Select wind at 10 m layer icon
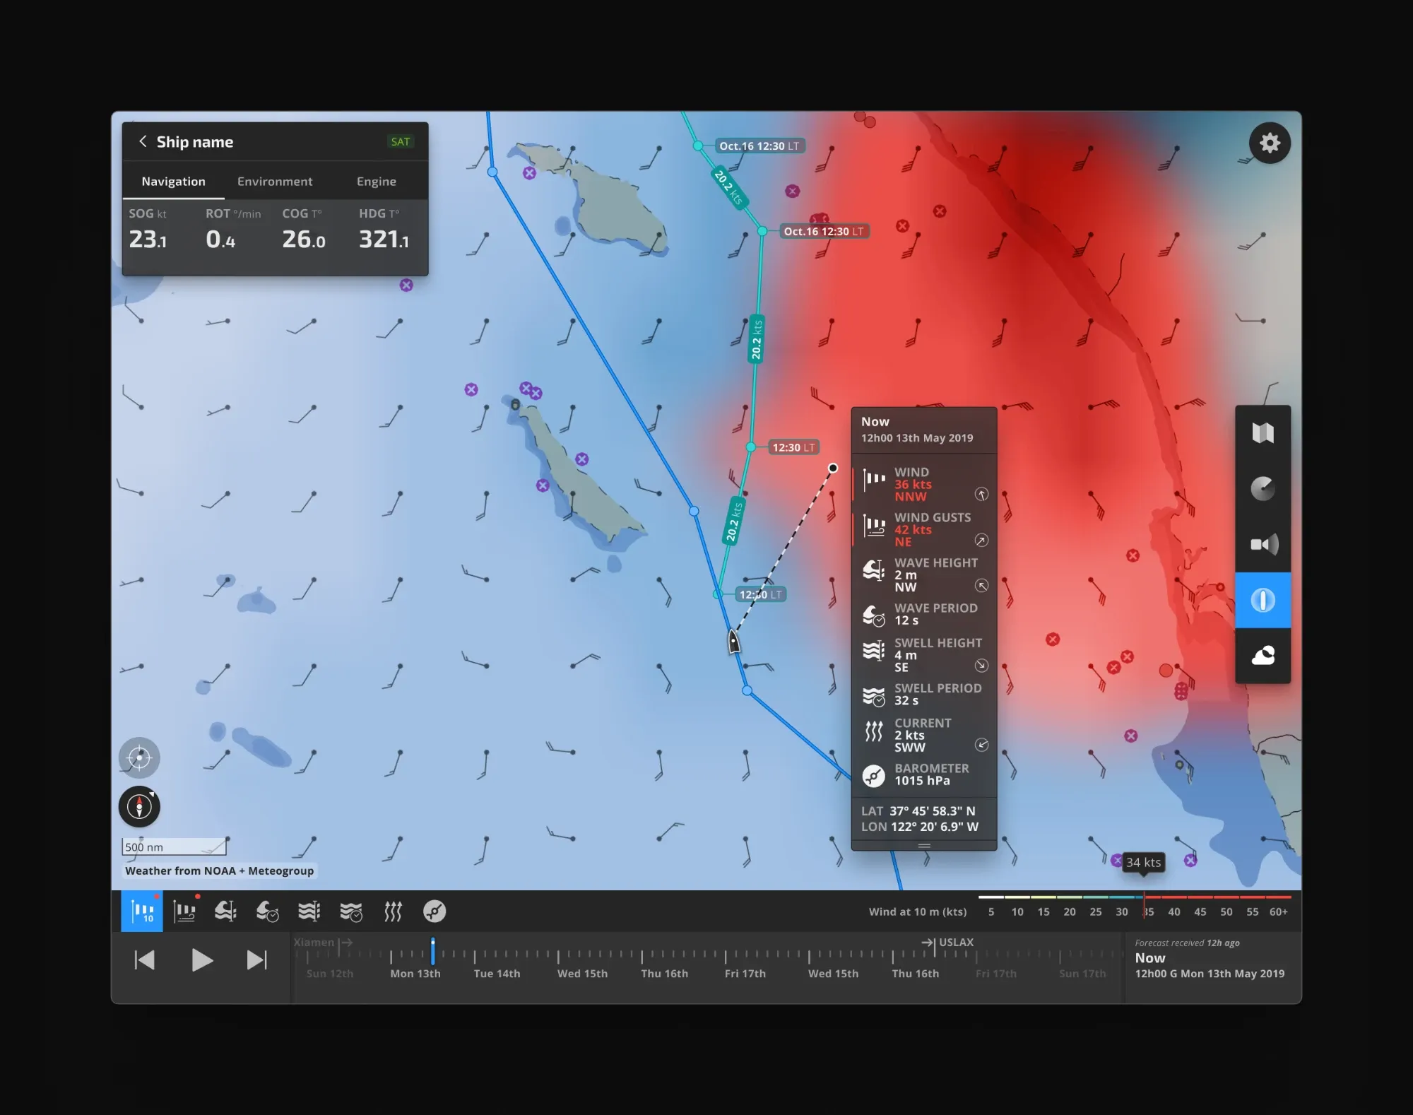1413x1115 pixels. point(142,912)
